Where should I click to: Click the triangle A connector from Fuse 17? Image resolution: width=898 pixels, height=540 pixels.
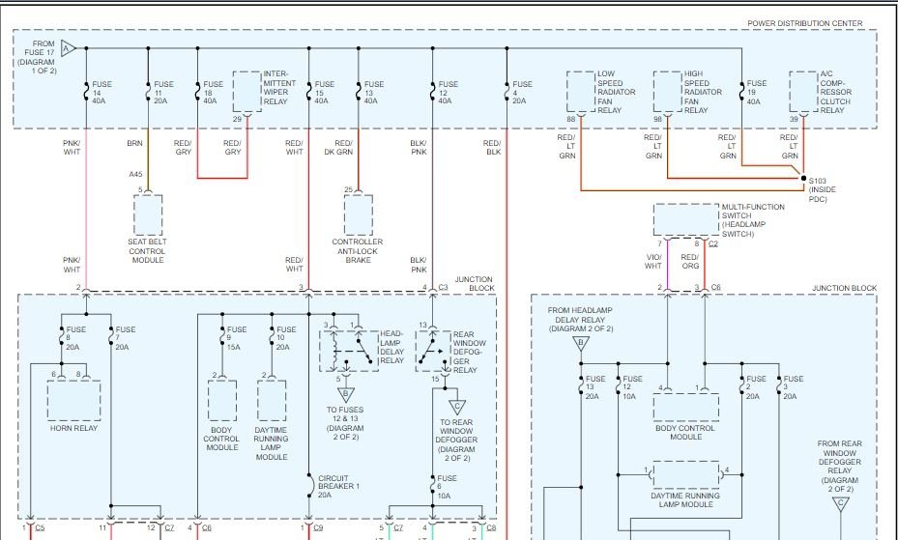67,48
